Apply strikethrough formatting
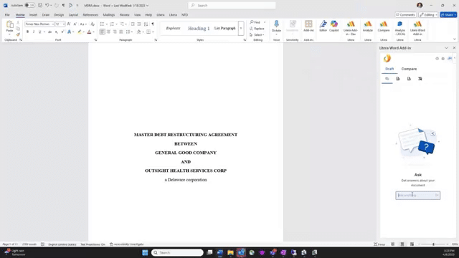The width and height of the screenshot is (459, 258). (x=49, y=32)
